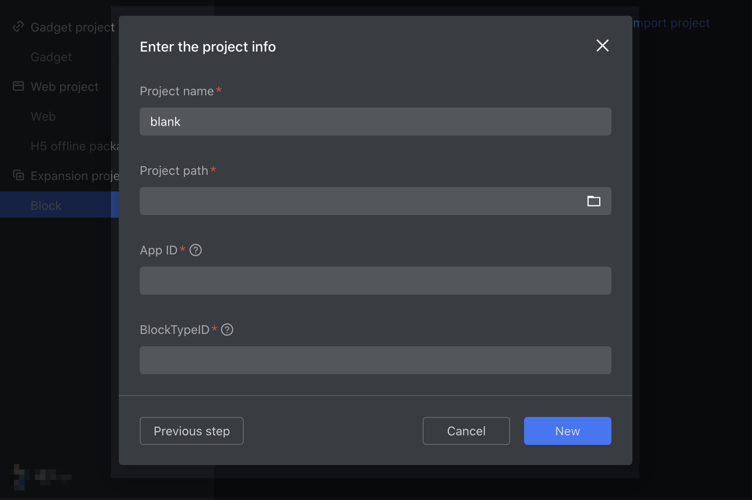Click the Gadget project category label
The image size is (752, 500).
point(72,27)
